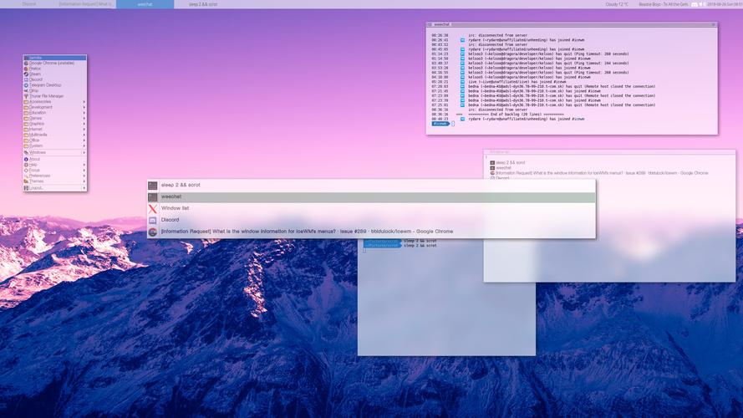Click the now-playing song in the taskbar
Screen dimensions: 743x418
(664, 4)
